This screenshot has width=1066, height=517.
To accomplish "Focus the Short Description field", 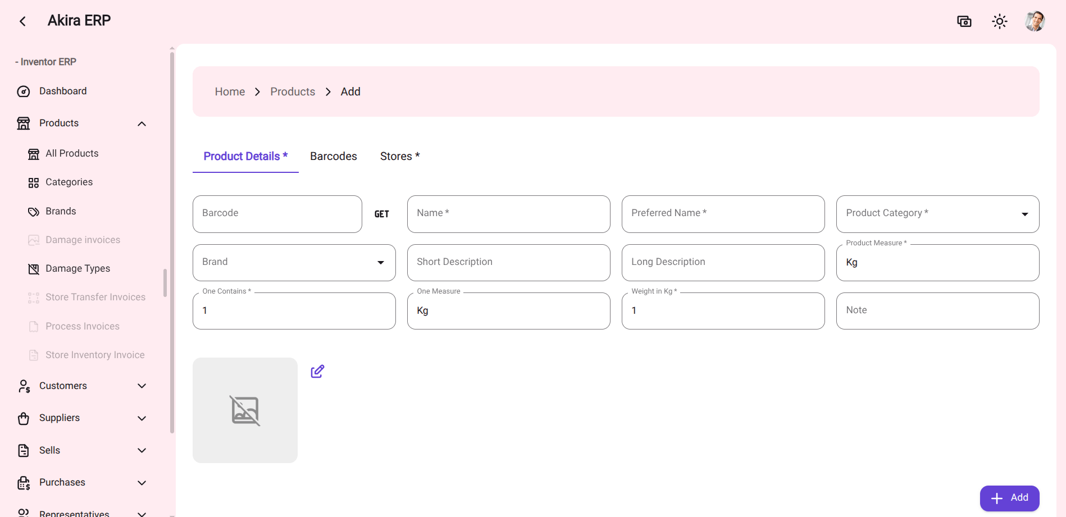I will click(508, 263).
